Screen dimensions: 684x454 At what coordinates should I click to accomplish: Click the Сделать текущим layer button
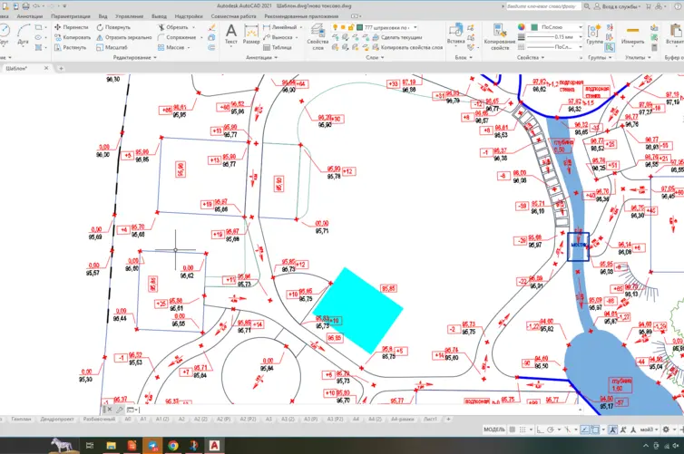[x=397, y=37]
